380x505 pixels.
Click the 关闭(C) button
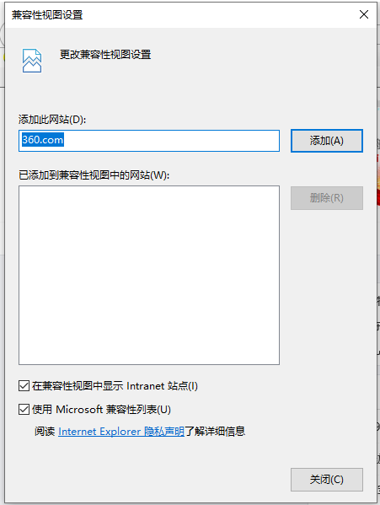[x=327, y=480]
